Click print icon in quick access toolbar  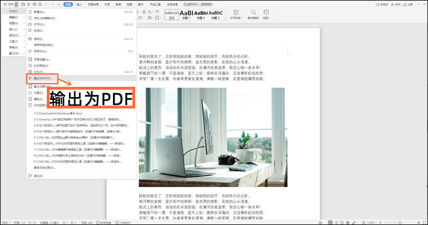(x=34, y=5)
